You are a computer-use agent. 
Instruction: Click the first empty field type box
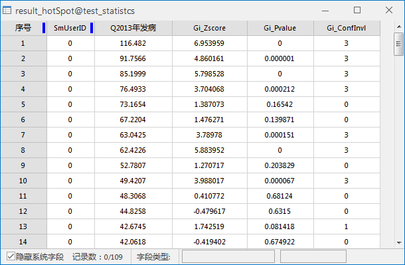tap(228, 256)
